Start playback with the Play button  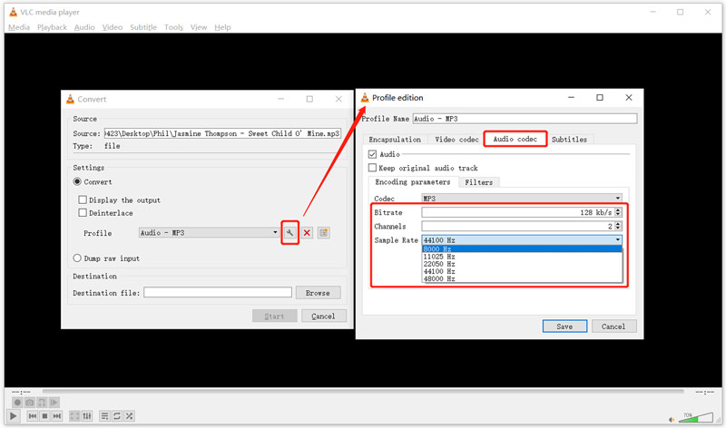point(14,416)
